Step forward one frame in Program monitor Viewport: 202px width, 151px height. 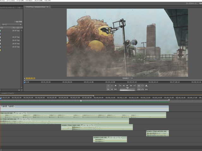tap(131, 85)
